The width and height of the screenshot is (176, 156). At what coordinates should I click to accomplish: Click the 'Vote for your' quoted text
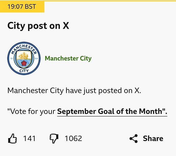coord(31,111)
